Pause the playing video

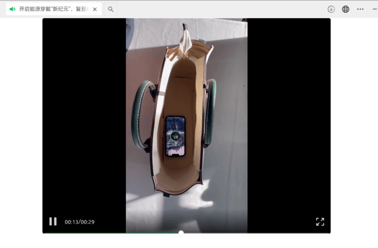[53, 221]
